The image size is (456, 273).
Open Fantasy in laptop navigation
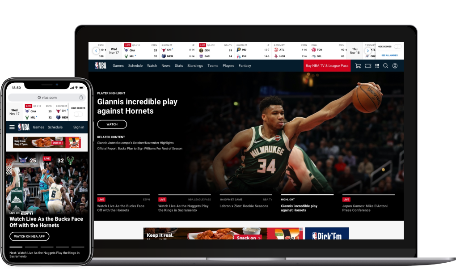(245, 66)
